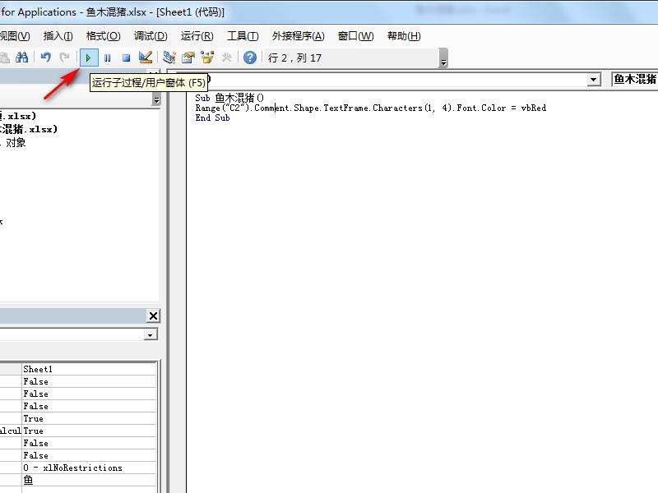Redo an edit with the Redo icon
The height and width of the screenshot is (493, 658).
64,58
